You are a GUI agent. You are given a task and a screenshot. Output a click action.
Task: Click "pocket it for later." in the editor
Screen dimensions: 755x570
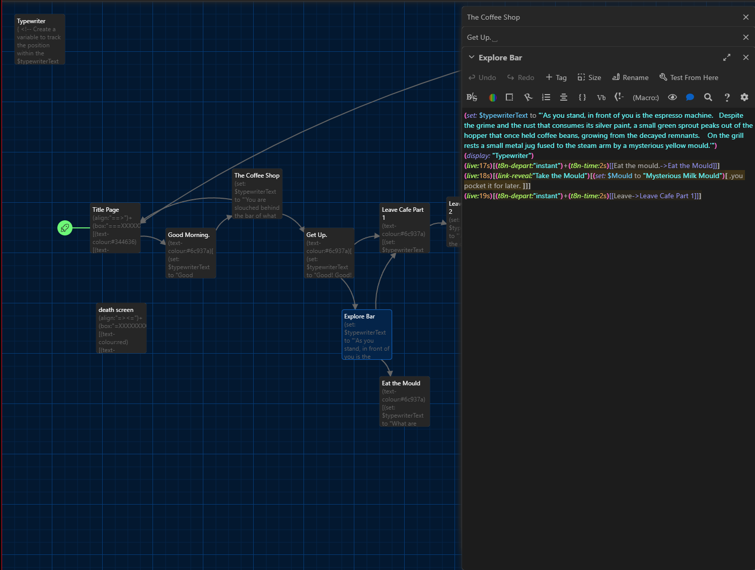click(492, 186)
